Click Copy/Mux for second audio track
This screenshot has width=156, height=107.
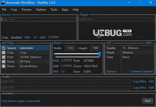(139, 88)
